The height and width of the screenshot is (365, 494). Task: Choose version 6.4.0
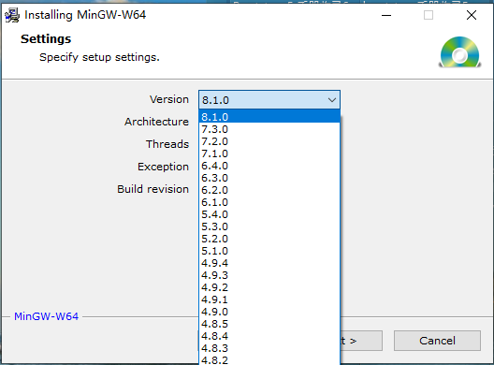pos(269,166)
